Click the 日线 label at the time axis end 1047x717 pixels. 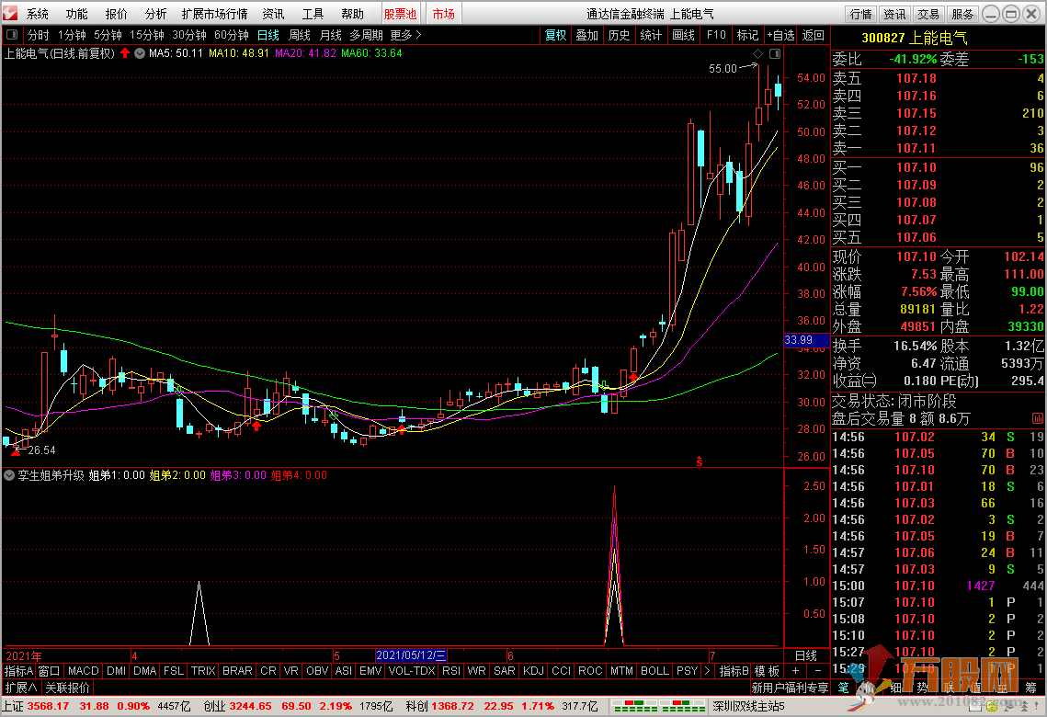click(x=806, y=655)
